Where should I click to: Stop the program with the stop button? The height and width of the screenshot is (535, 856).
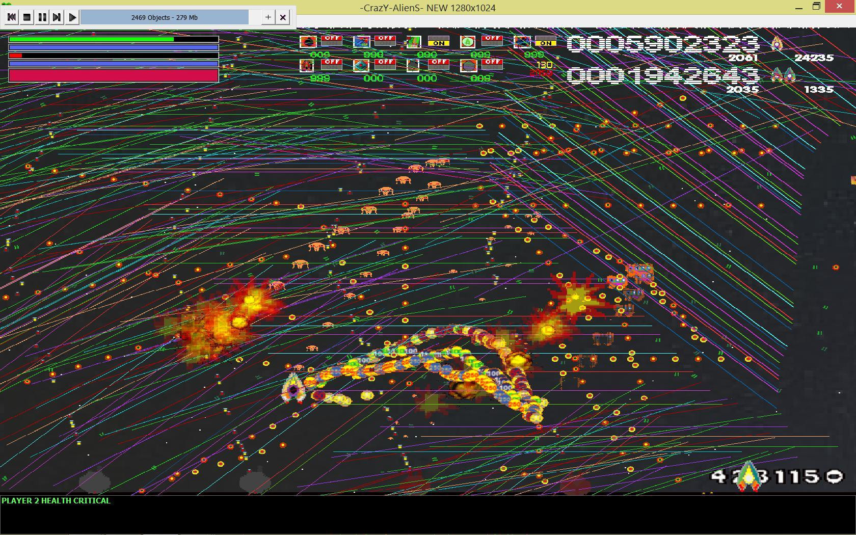(27, 17)
